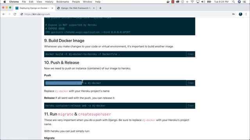Image resolution: width=250 pixels, height=140 pixels.
Task: Open the Window menu
Action: (87, 2)
